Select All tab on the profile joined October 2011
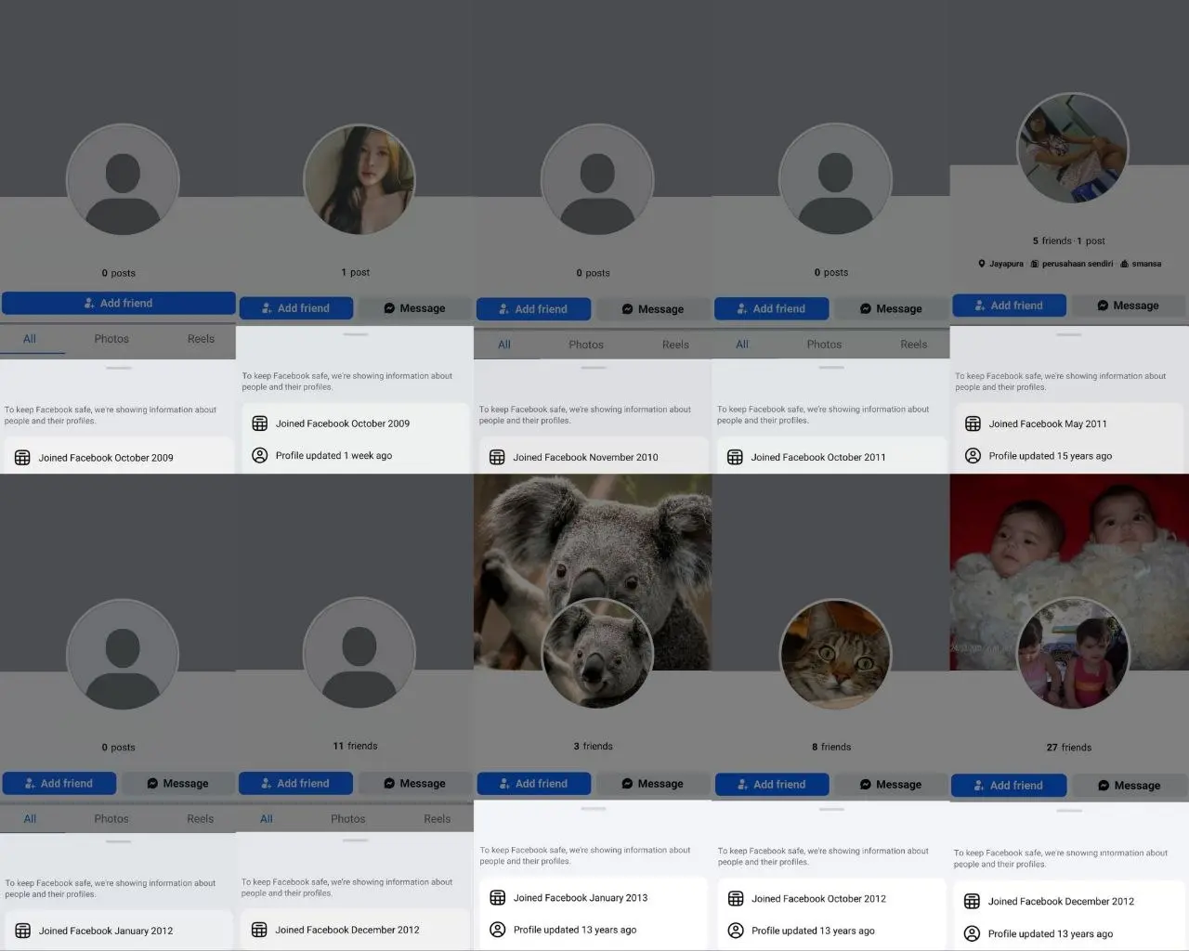 coord(742,345)
